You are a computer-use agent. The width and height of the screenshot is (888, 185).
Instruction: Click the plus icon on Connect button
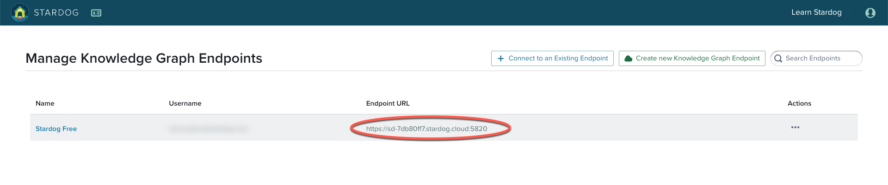coord(500,59)
